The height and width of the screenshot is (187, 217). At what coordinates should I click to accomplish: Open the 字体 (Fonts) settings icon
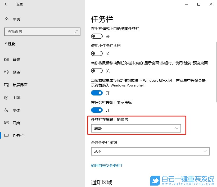click(7, 110)
